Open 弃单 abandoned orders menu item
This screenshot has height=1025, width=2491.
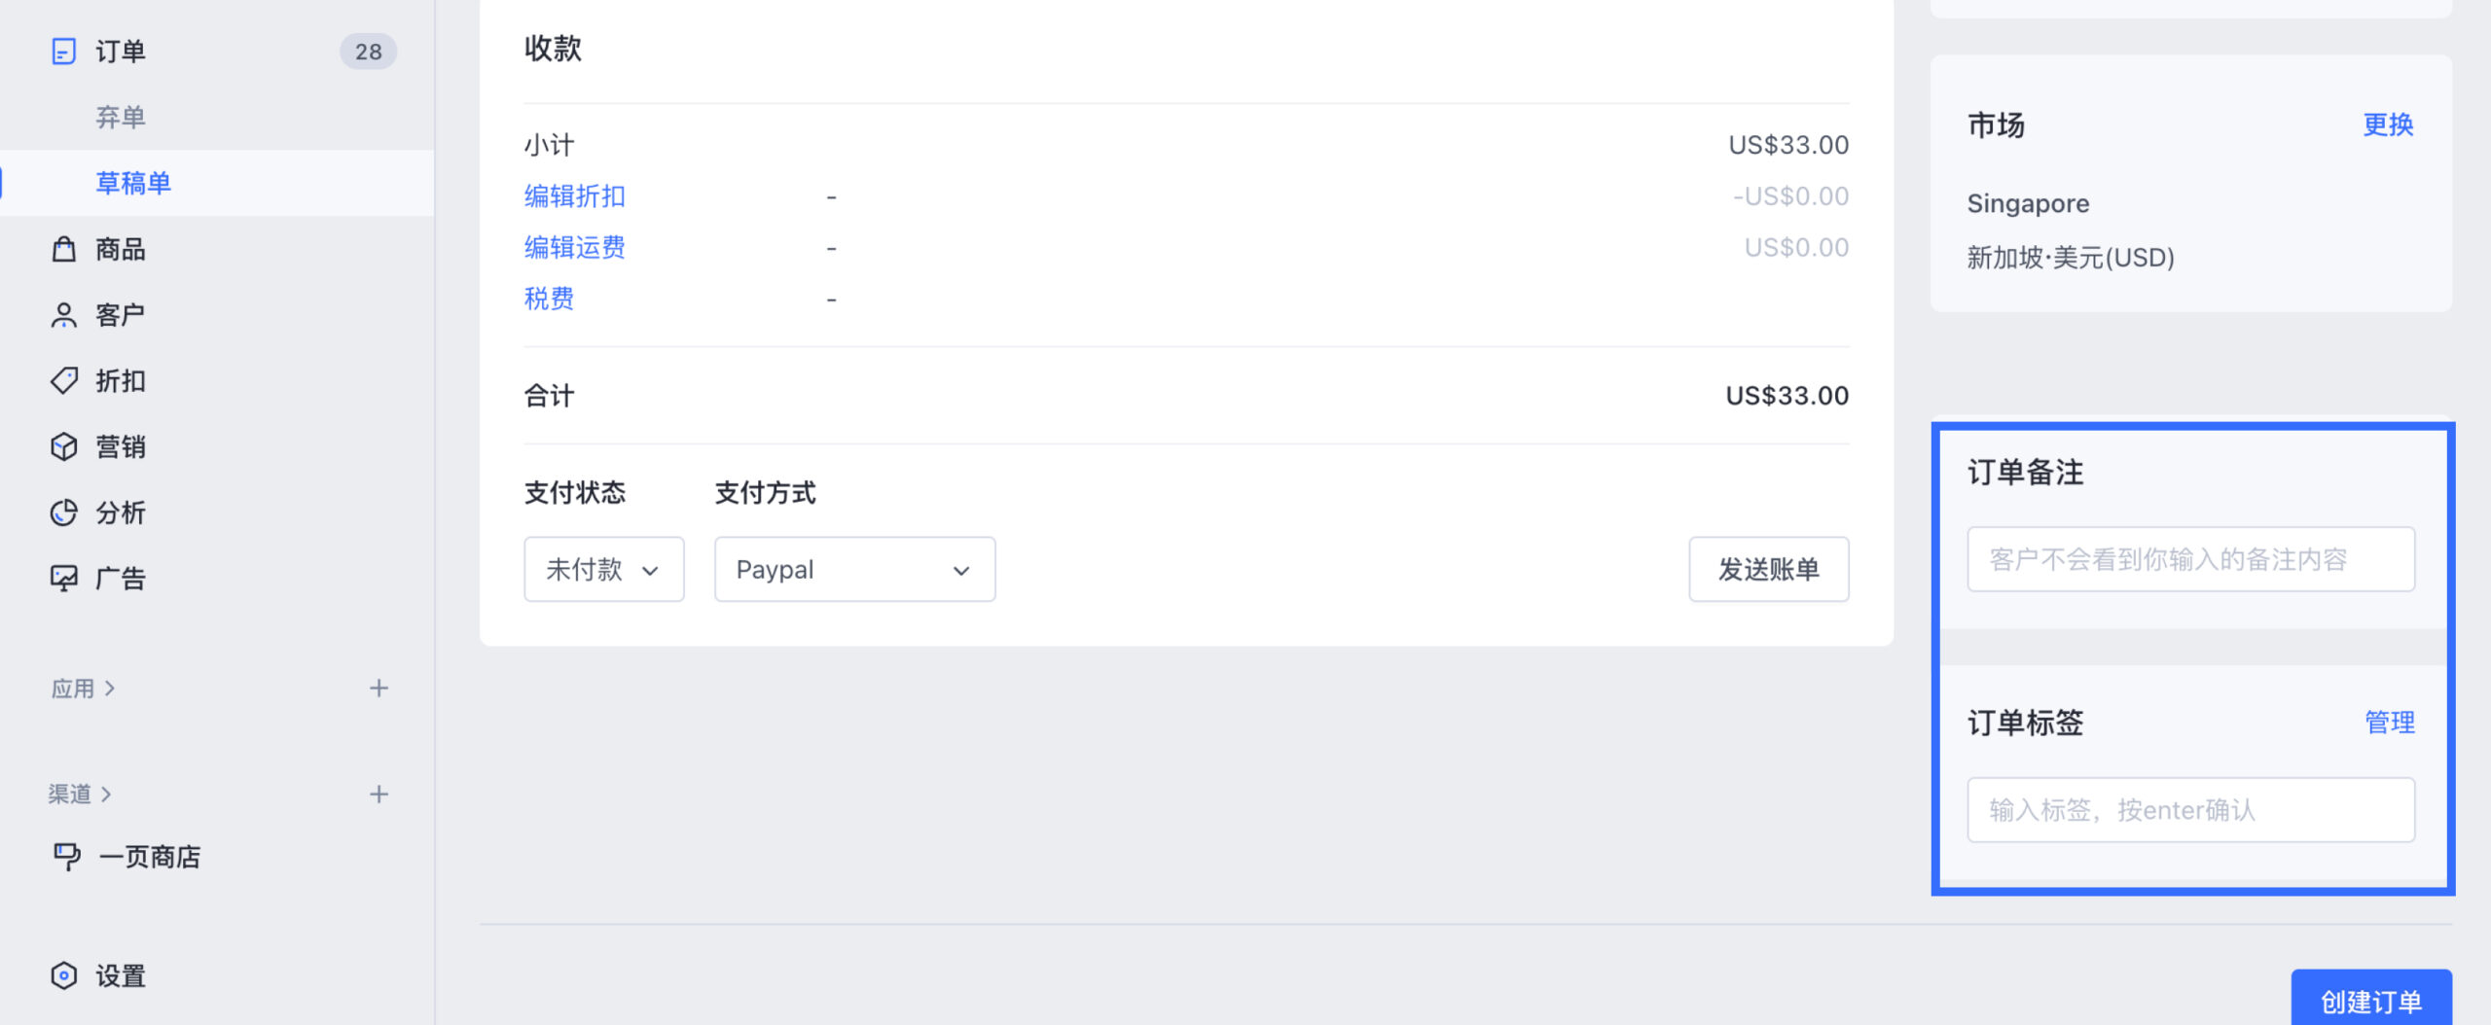[x=121, y=118]
